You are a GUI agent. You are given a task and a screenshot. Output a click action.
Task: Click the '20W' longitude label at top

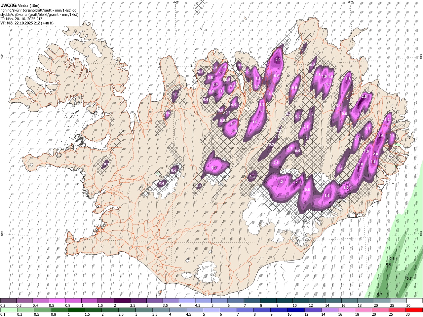(x=176, y=2)
